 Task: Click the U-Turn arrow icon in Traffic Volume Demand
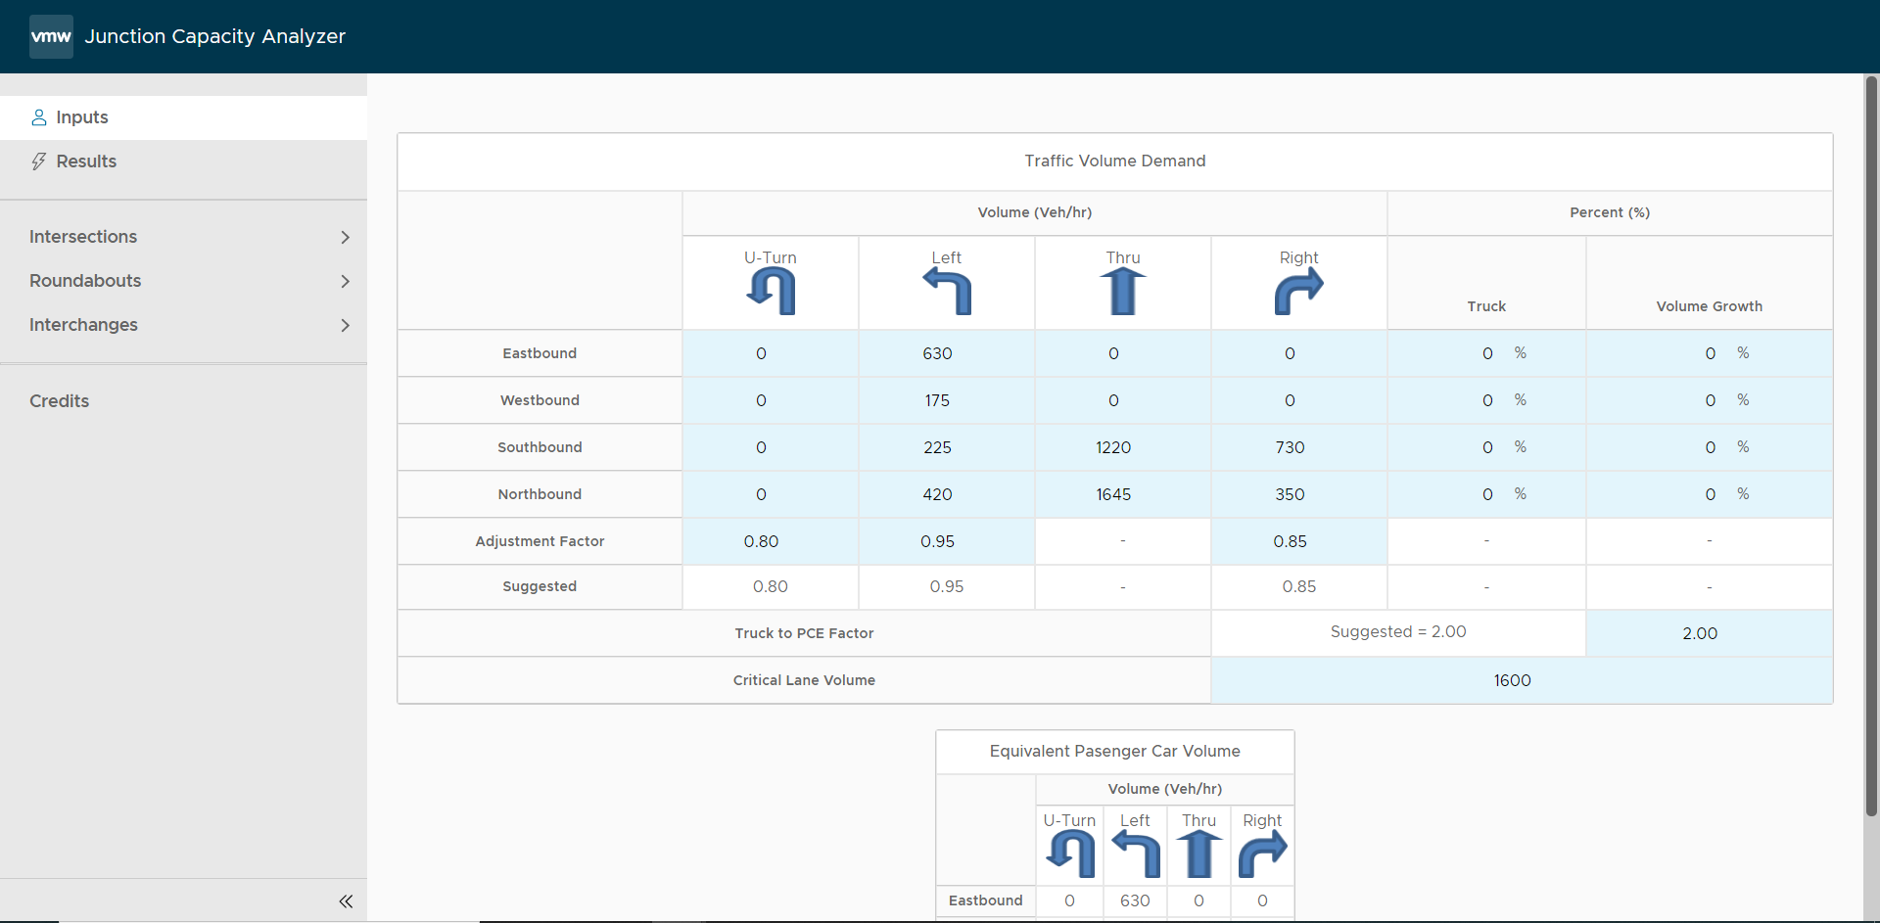771,292
